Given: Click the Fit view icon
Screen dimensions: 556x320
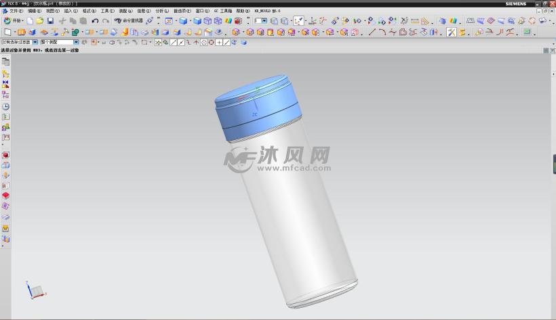Looking at the screenshot, I should pos(169,21).
